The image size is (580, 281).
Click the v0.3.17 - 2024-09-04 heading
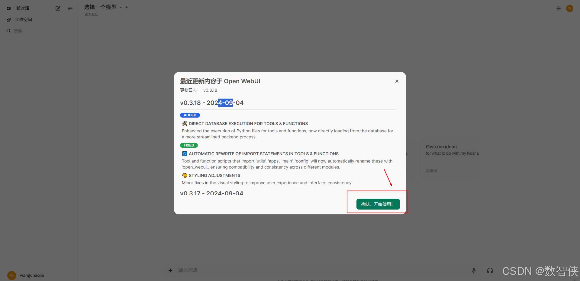211,193
